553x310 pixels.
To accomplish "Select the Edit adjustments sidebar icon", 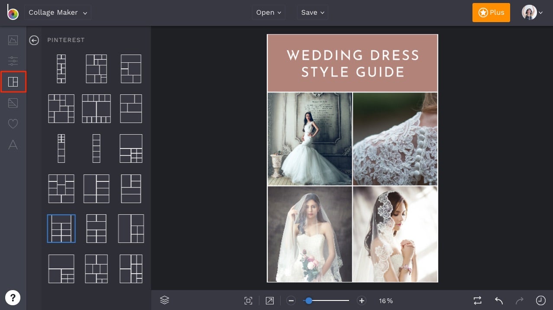I will tap(13, 61).
